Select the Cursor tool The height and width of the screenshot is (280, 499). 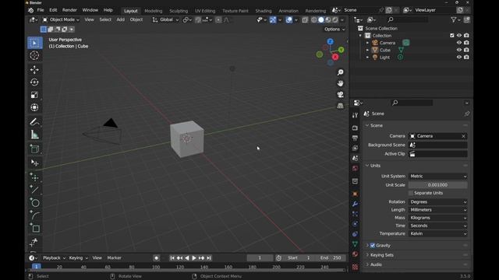pos(34,55)
